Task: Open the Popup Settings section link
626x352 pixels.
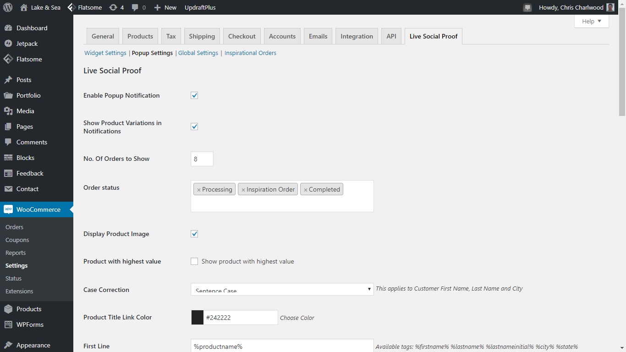Action: click(152, 53)
